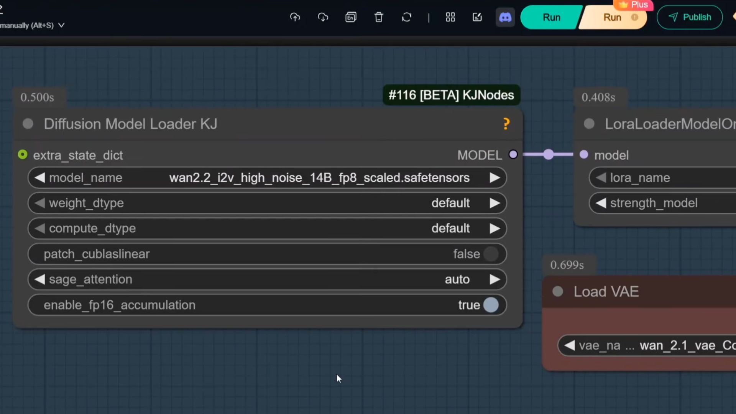Open the grid apps icon
736x414 pixels.
[450, 17]
